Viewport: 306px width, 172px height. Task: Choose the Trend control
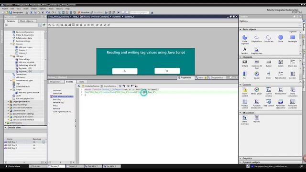[x=281, y=91]
